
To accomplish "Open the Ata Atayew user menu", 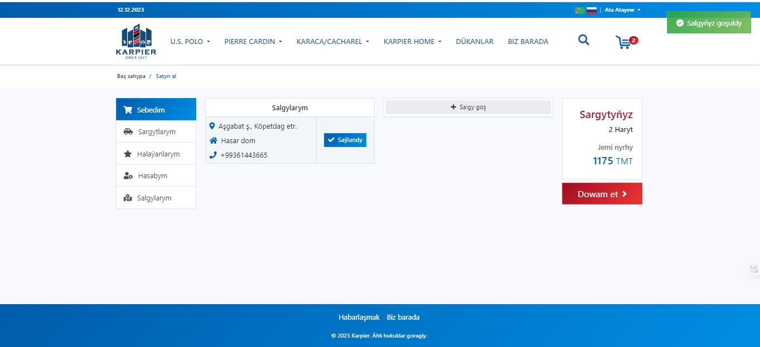I will click(622, 10).
